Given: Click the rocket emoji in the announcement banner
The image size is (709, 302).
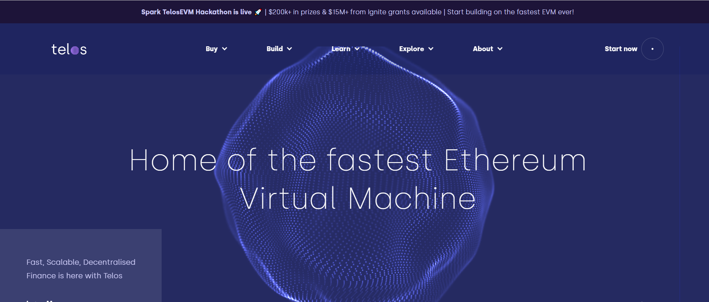Looking at the screenshot, I should [258, 12].
